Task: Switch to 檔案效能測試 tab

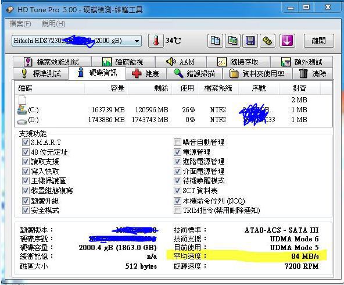Action: click(x=52, y=62)
